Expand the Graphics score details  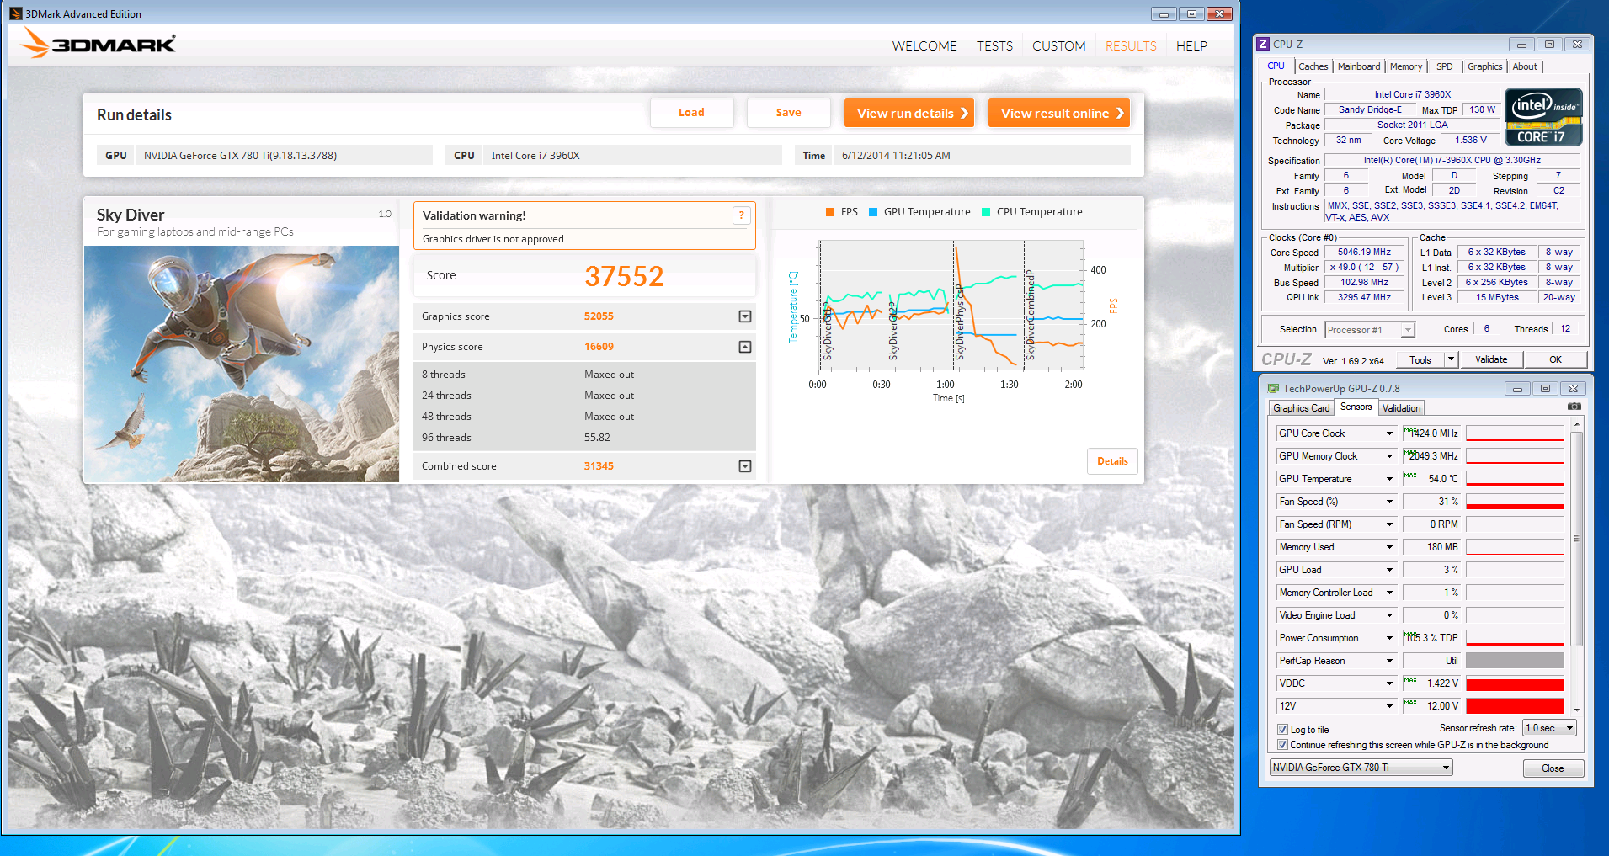click(x=745, y=316)
